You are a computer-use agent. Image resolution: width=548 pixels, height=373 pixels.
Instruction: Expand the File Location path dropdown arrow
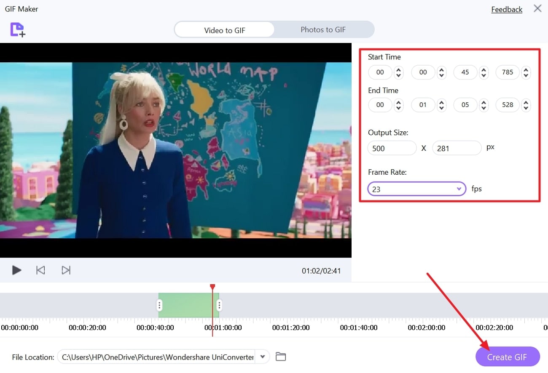click(x=263, y=357)
